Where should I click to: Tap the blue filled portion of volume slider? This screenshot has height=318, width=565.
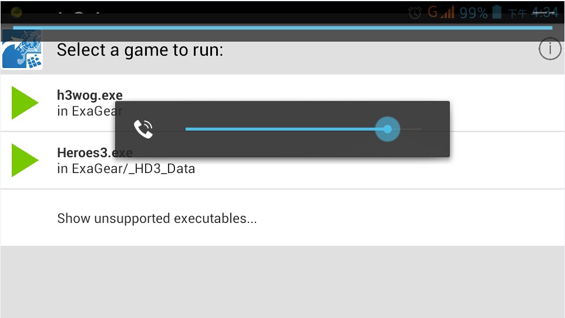[280, 129]
